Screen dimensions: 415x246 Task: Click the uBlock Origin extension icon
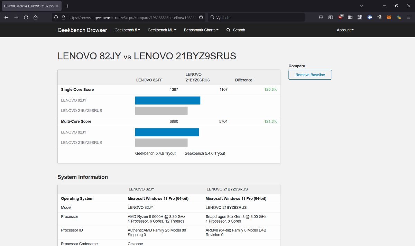tap(341, 17)
